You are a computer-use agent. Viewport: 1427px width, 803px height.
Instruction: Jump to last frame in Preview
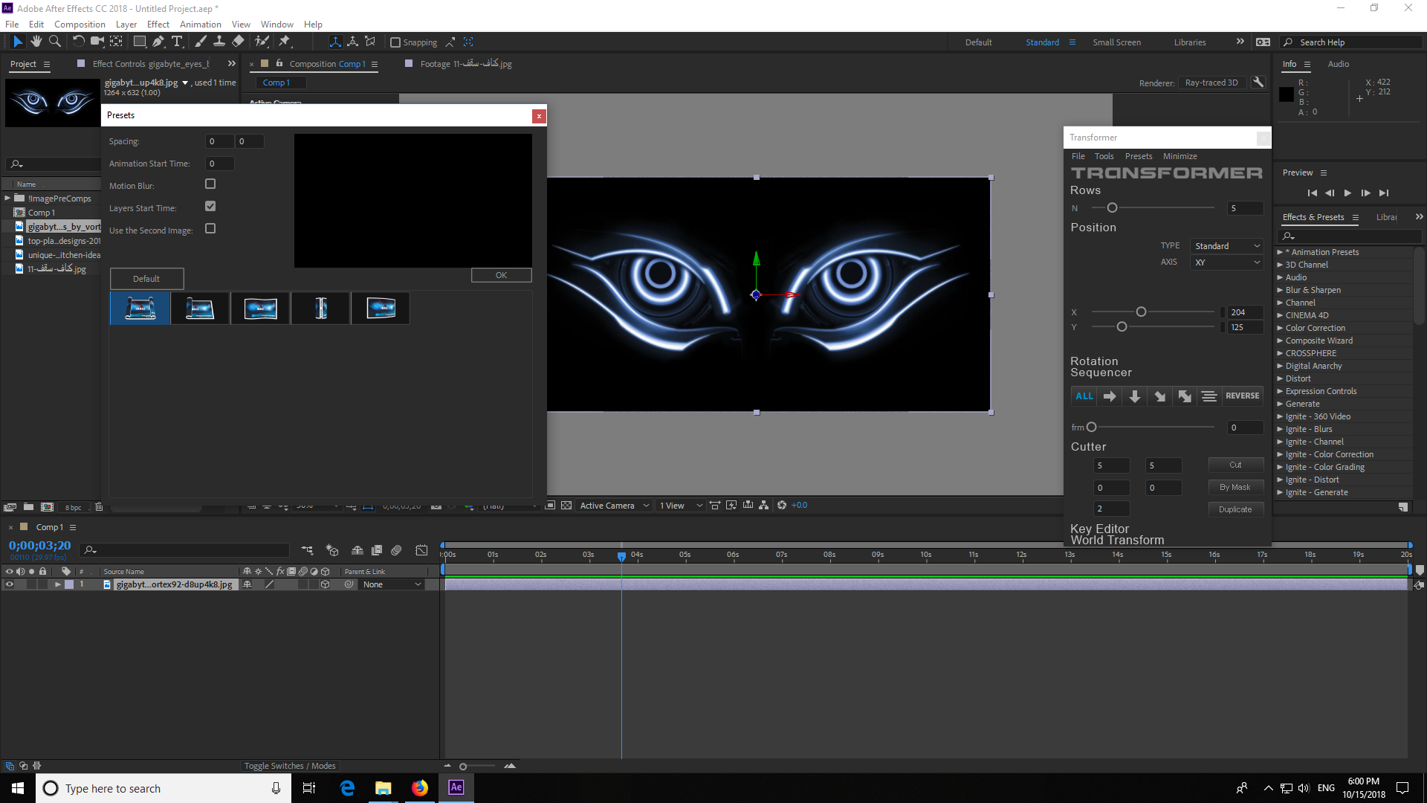tap(1383, 193)
